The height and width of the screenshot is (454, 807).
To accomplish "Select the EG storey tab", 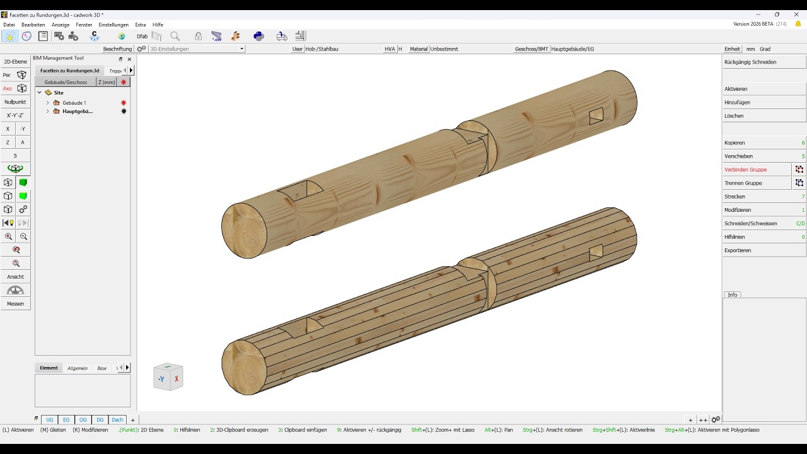I will click(66, 420).
